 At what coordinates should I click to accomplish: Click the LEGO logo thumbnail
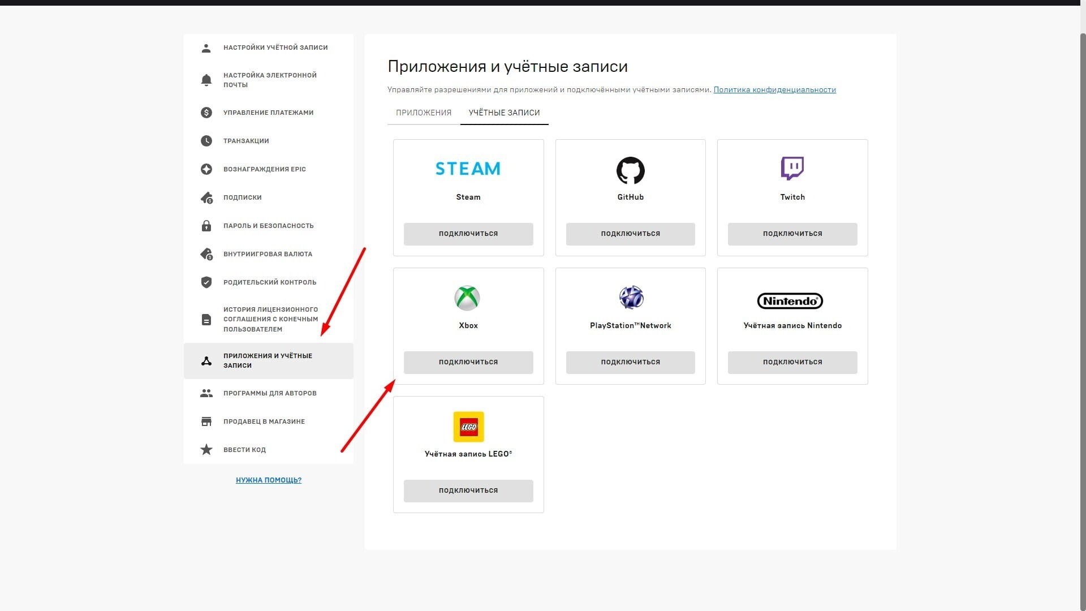click(x=469, y=427)
